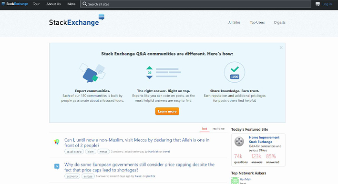Screen dimensions: 338x184
Task: Click Log in link
Action: [x=327, y=4]
